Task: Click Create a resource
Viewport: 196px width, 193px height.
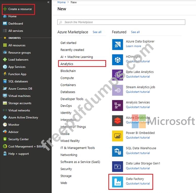Action: click(x=18, y=9)
